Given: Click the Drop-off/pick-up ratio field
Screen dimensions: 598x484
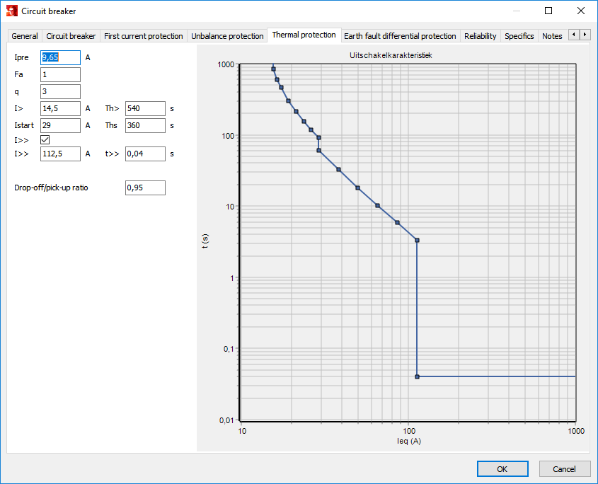Looking at the screenshot, I should coord(145,188).
